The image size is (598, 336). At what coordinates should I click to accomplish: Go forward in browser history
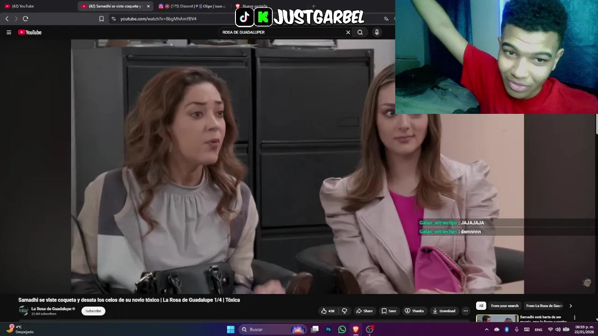point(16,19)
